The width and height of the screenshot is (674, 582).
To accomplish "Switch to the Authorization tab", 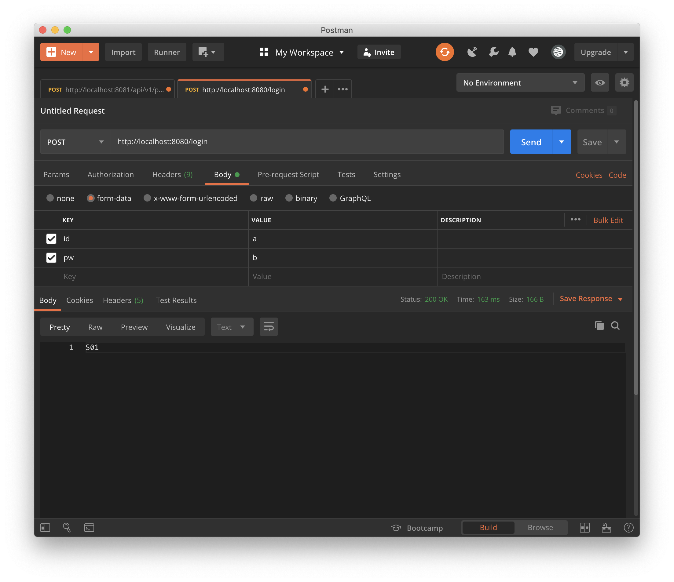I will pos(111,175).
